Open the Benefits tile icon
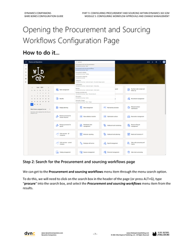194x252 pixels. 57,99
